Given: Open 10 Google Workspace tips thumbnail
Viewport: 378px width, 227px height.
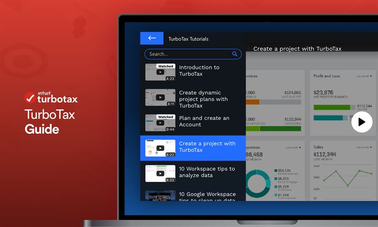Looking at the screenshot, I should coord(160,196).
